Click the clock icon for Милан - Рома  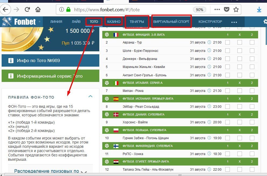[209, 91]
